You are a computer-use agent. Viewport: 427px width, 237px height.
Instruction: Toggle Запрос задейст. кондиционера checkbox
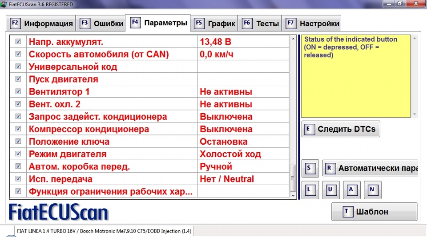(18, 116)
